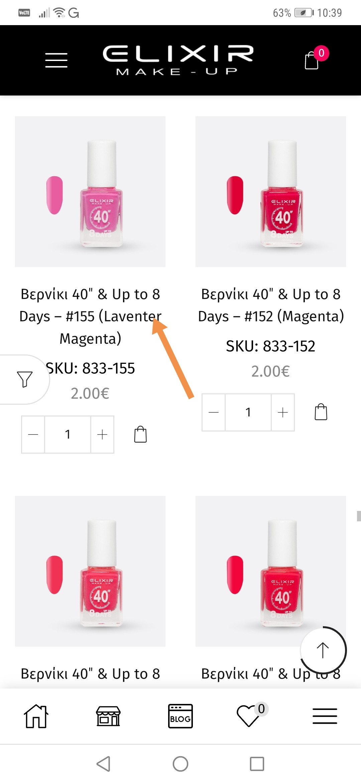This screenshot has height=784, width=361.
Task: Open #152 Magenta product title link
Action: [271, 305]
